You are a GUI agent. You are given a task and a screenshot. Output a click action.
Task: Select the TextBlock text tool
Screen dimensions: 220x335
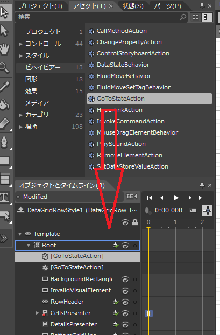click(x=5, y=198)
